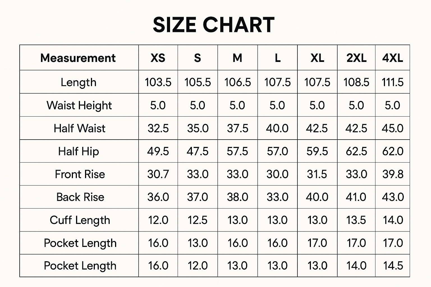Select the Half Waist row label

[x=79, y=128]
